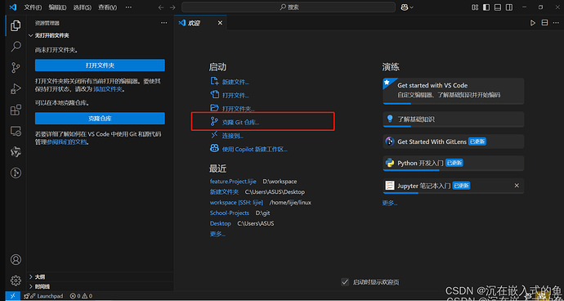Toggle the bottom panel layout icon

point(498,7)
